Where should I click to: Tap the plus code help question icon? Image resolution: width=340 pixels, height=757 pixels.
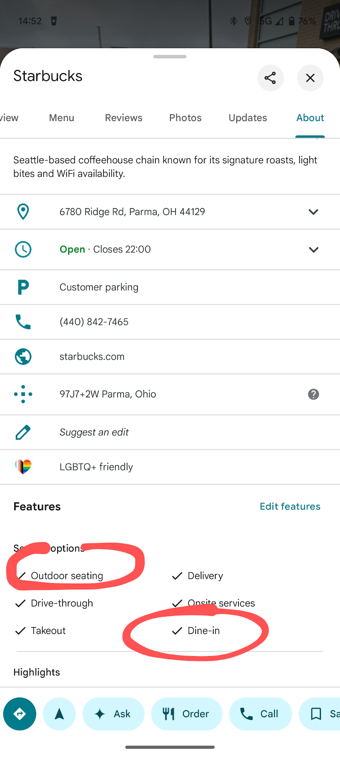[313, 394]
